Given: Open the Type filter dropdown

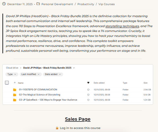Looking at the screenshot, I should point(12,74).
